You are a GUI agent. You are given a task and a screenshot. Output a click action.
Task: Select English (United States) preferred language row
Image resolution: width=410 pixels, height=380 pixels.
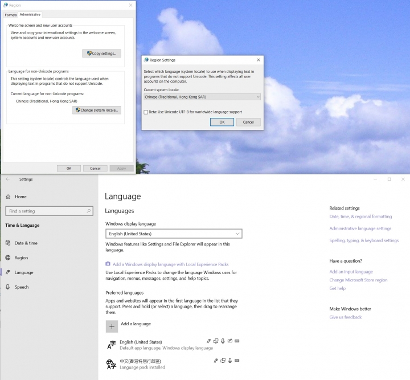pos(174,345)
